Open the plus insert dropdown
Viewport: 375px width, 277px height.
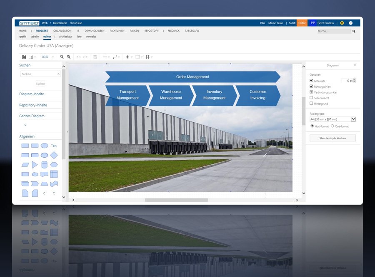(x=129, y=57)
